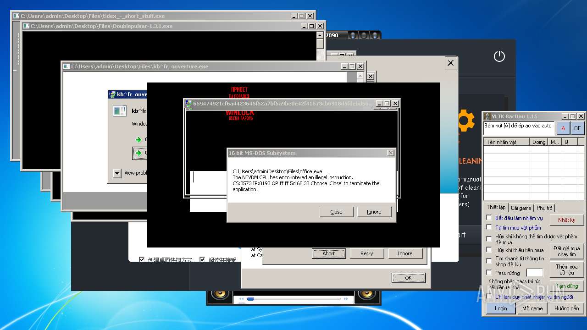Toggle the 阅读并接受 checkbox
587x330 pixels.
click(202, 259)
